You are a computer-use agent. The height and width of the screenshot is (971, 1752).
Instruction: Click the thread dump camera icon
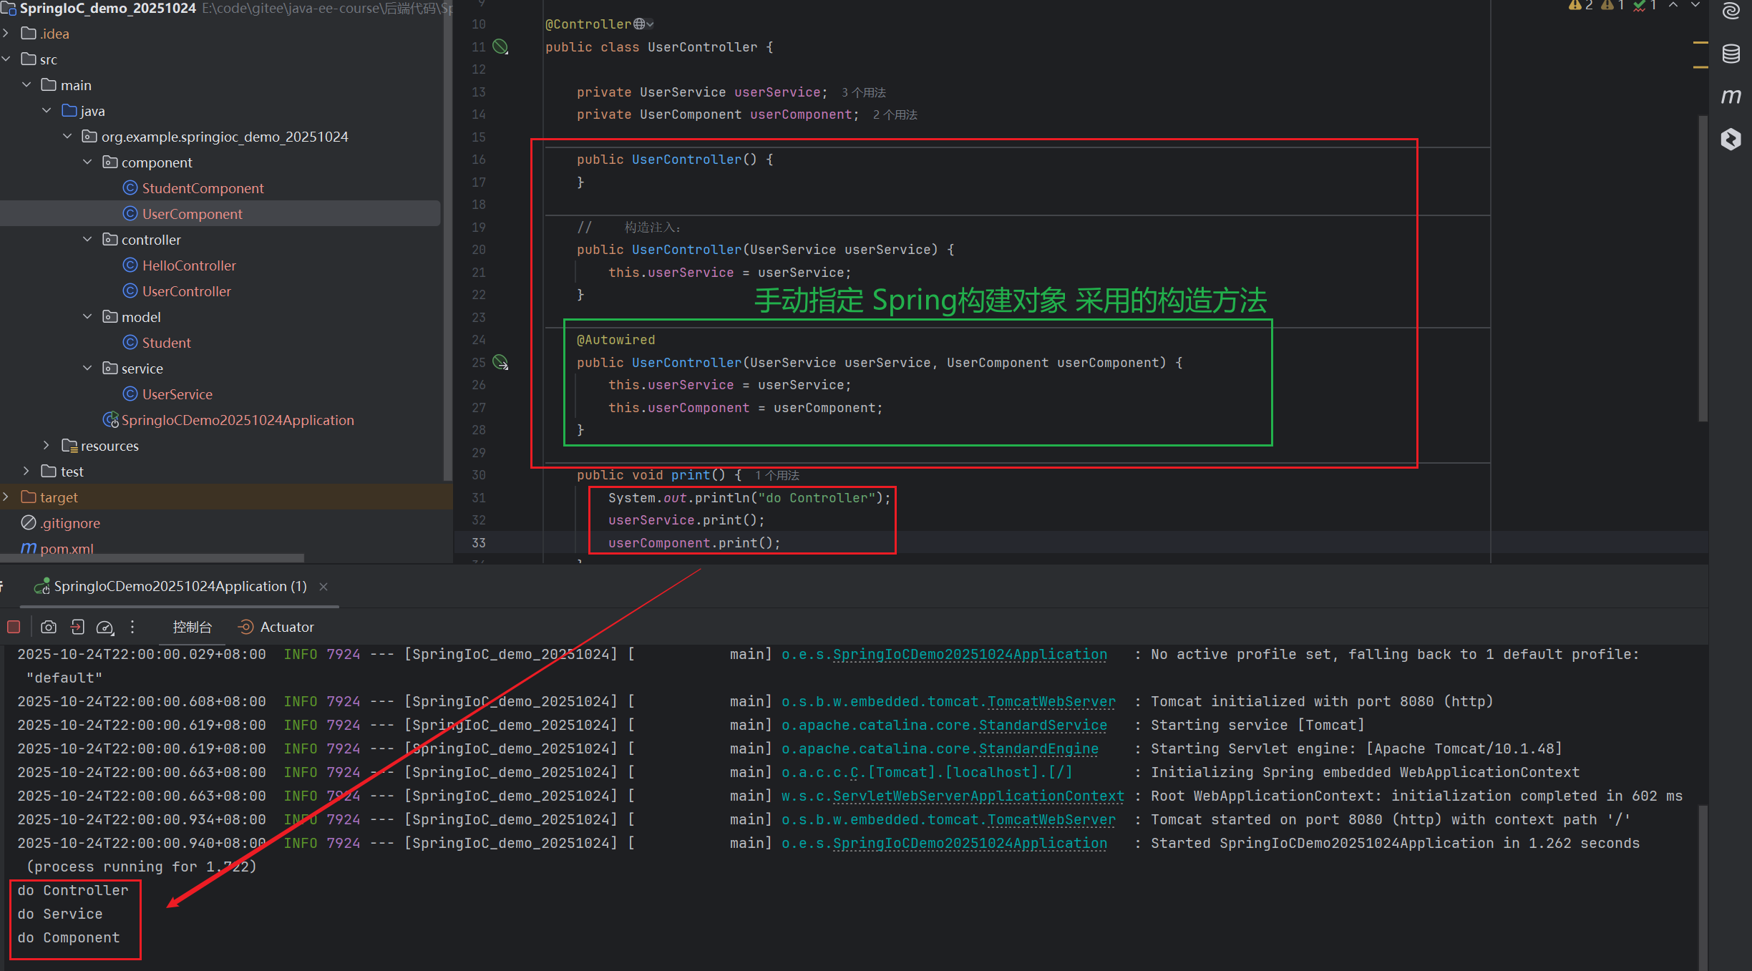tap(49, 627)
